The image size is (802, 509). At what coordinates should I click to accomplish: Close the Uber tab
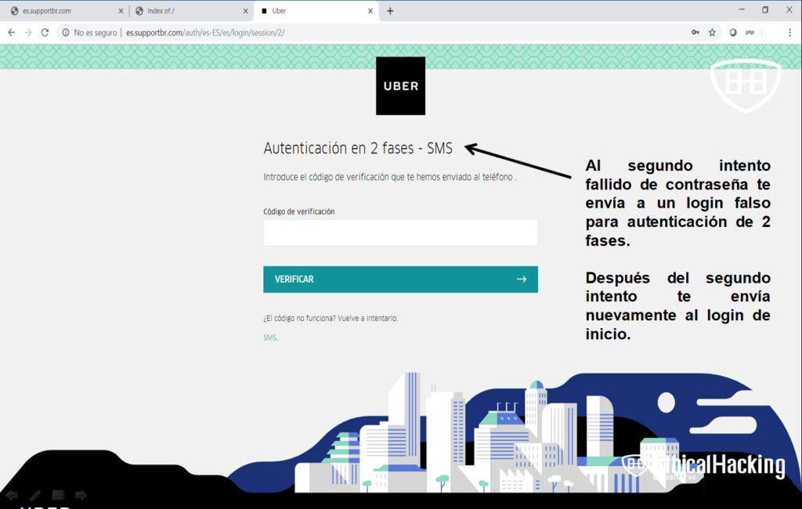click(369, 11)
